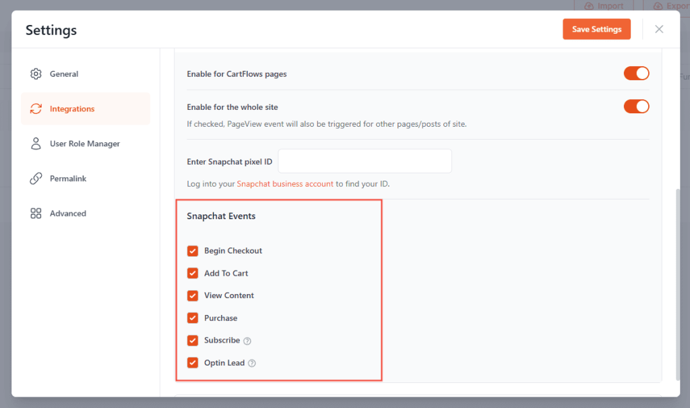Turn off Enable for the whole site
The image size is (690, 408).
[x=636, y=107]
